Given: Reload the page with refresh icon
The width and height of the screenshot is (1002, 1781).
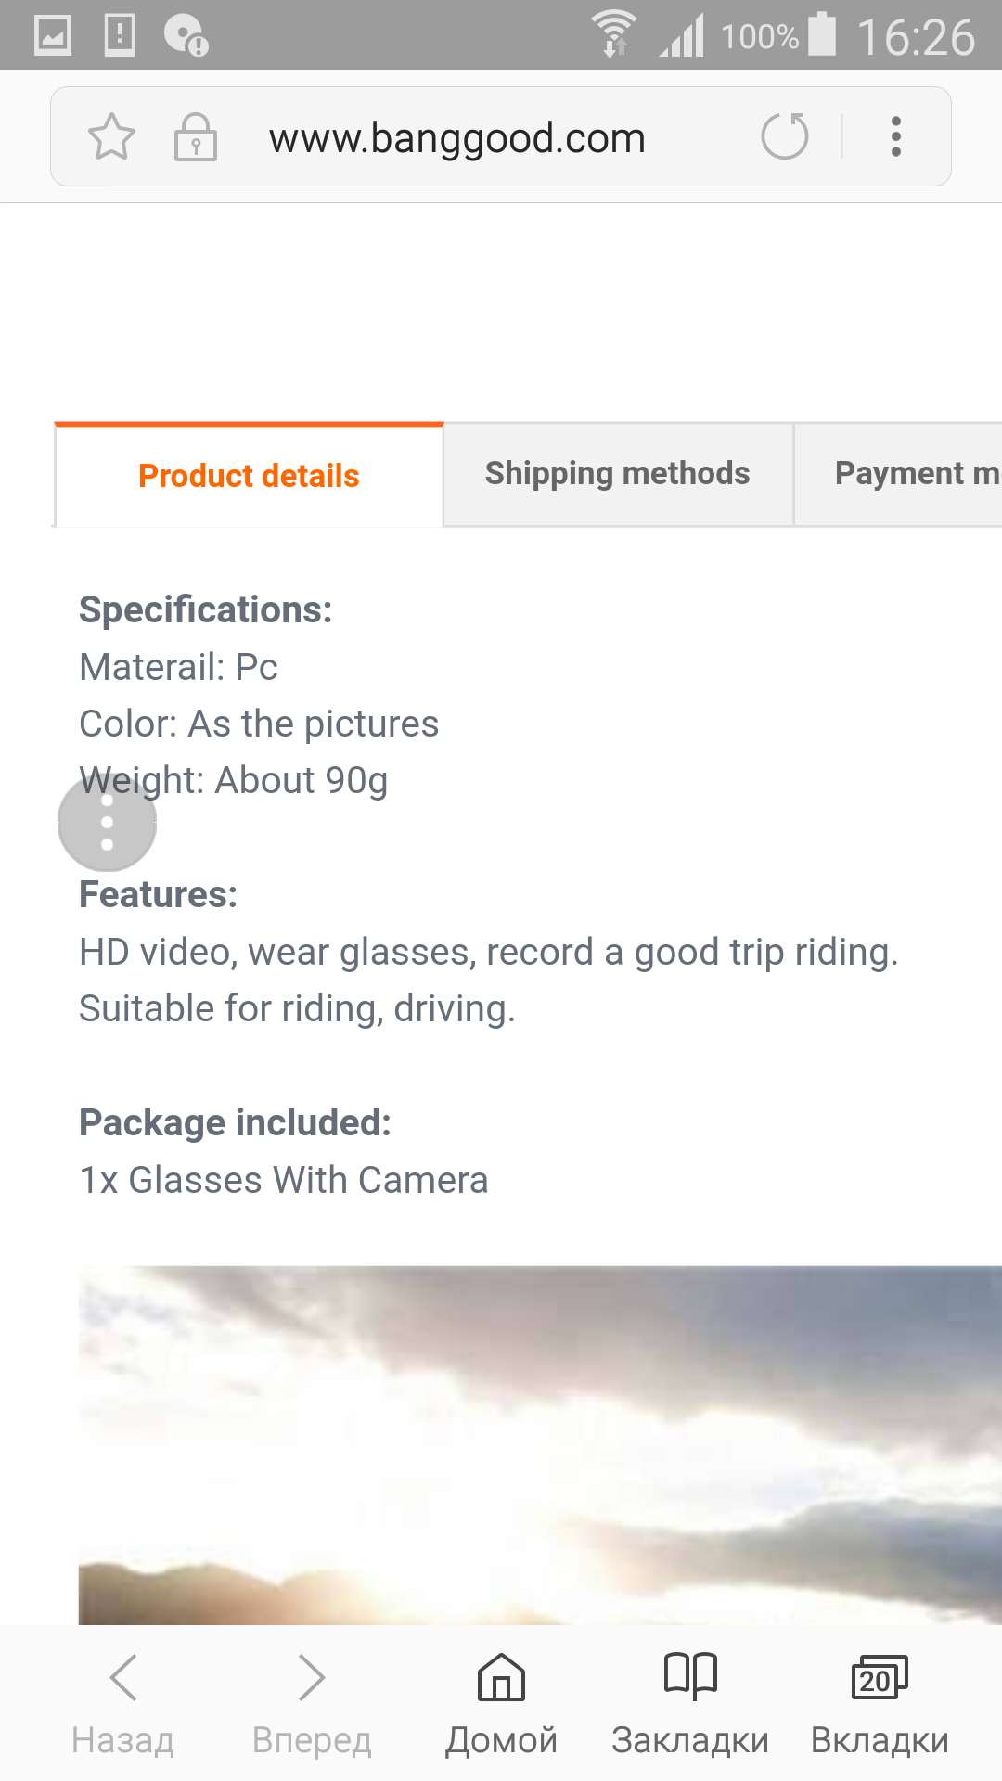Looking at the screenshot, I should [785, 136].
